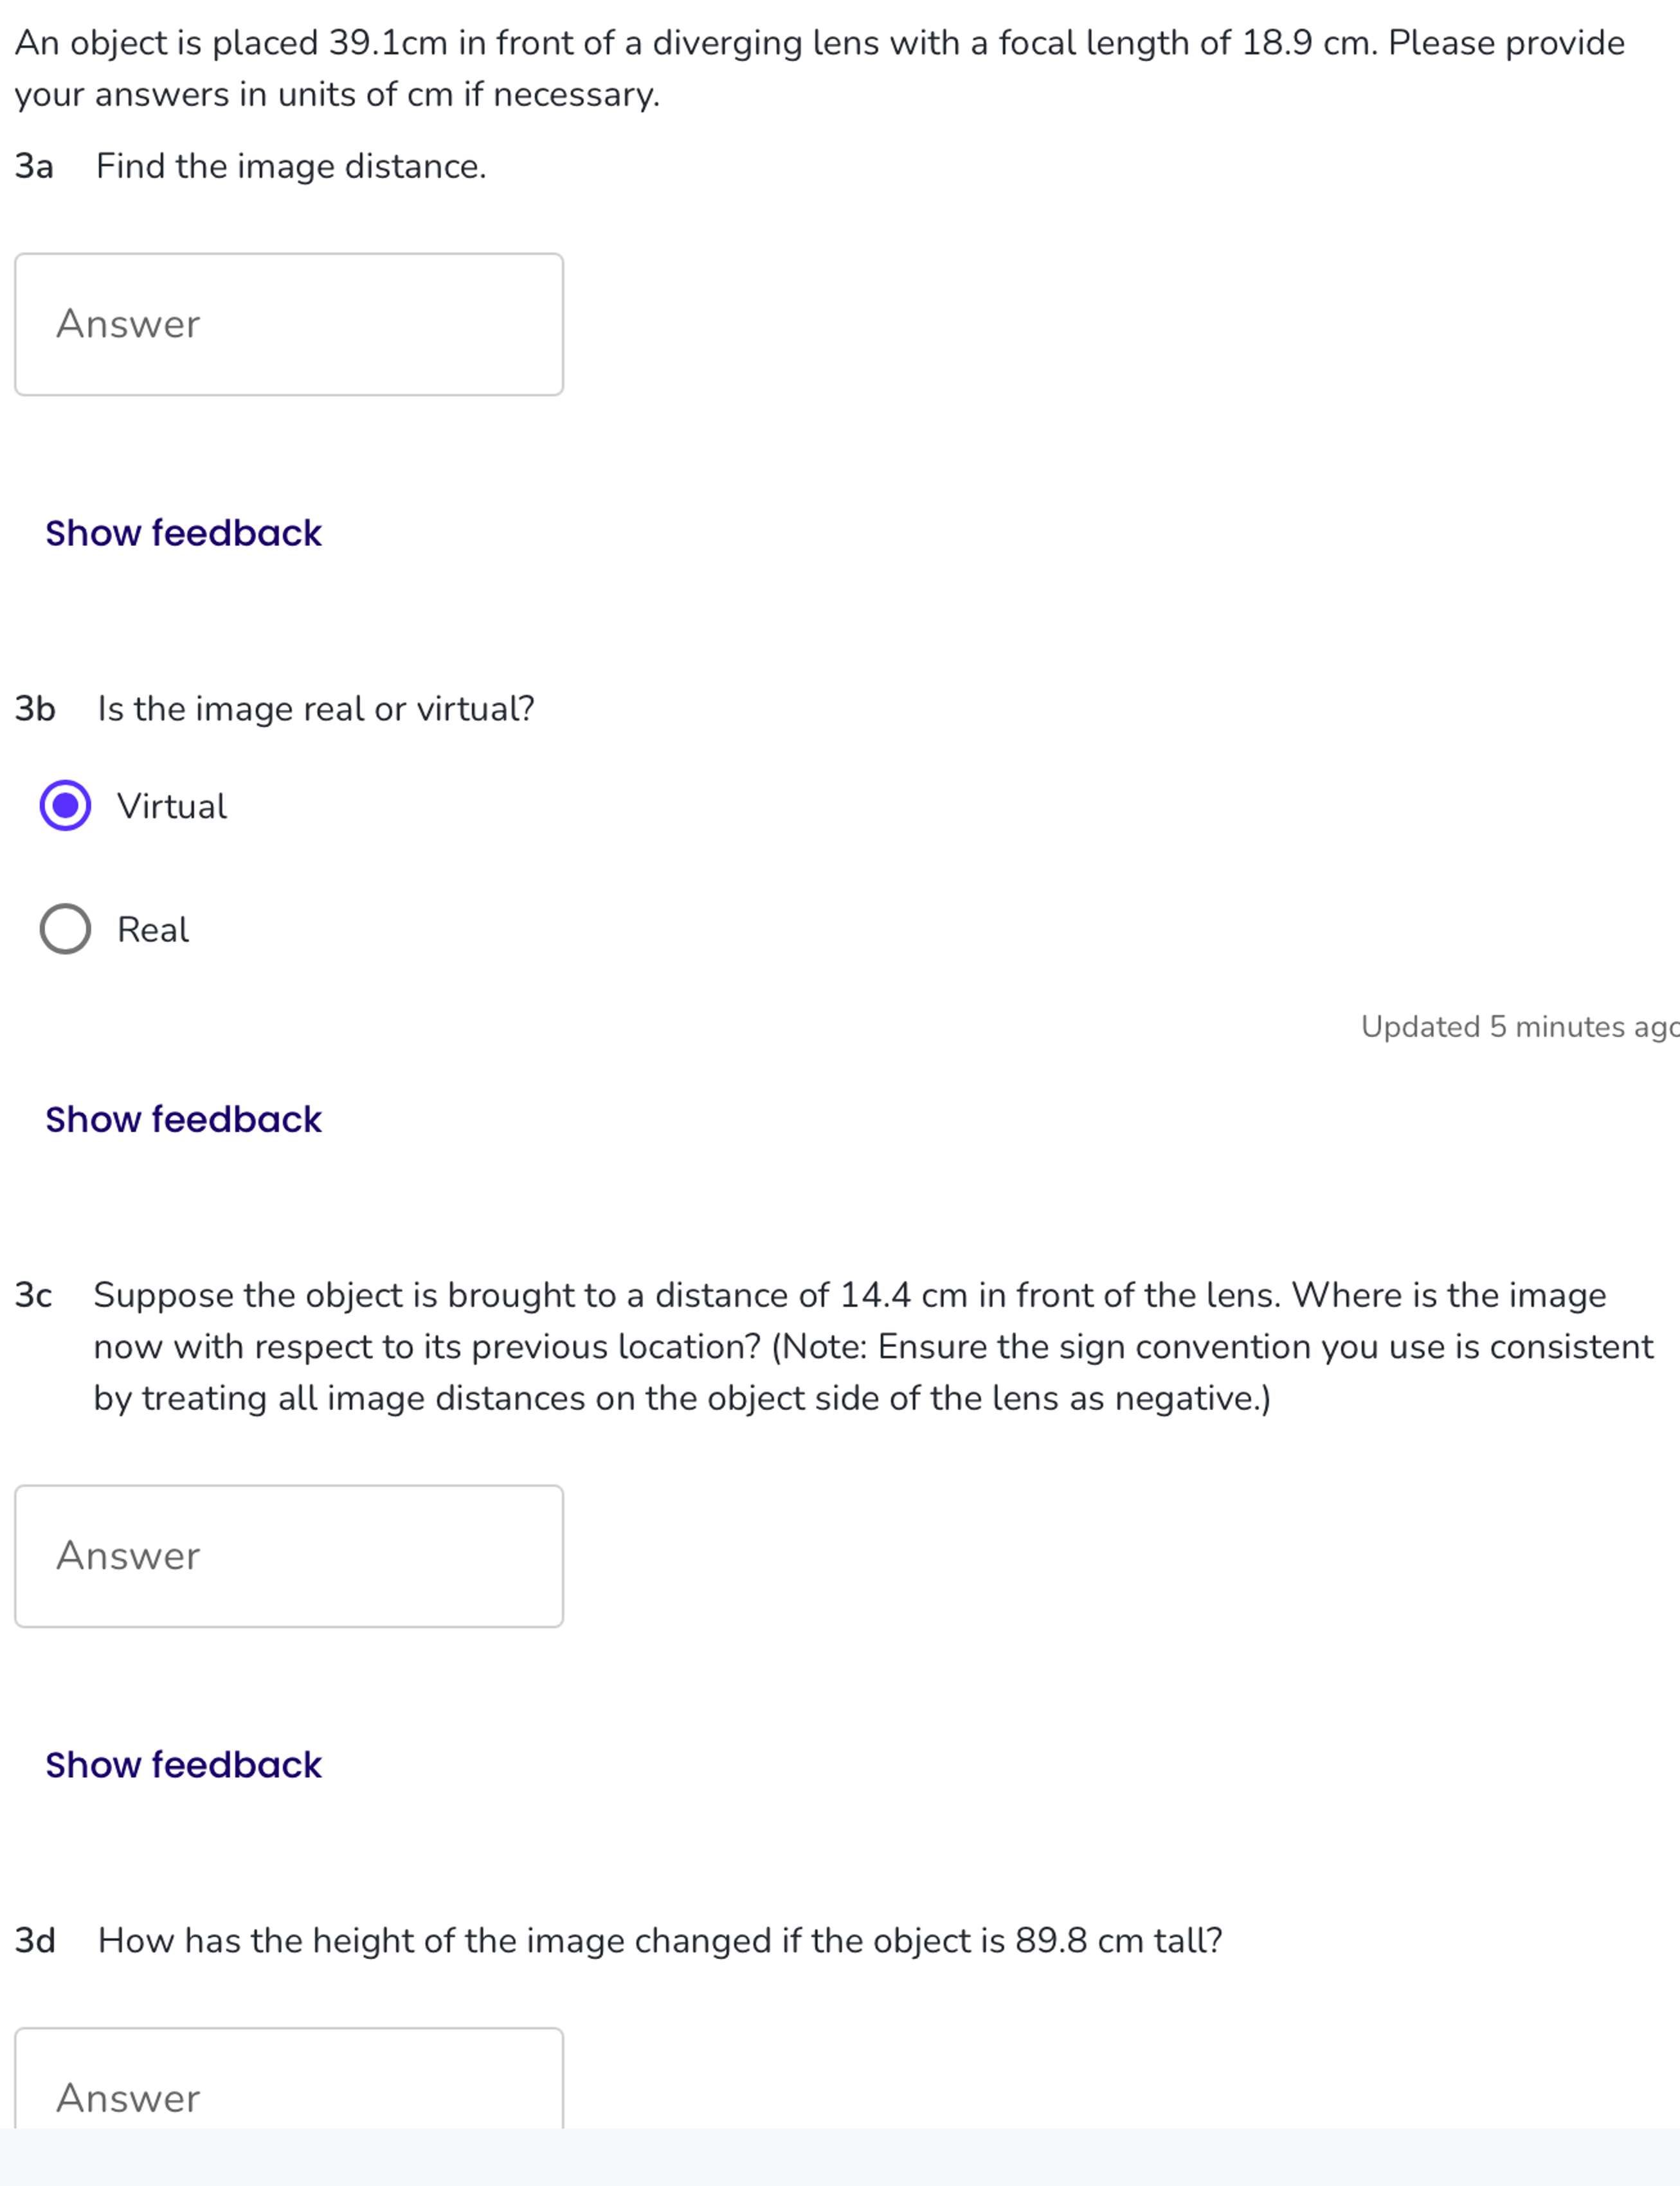Reveal feedback under the 14.4 cm question
The image size is (1680, 2186).
click(182, 1764)
